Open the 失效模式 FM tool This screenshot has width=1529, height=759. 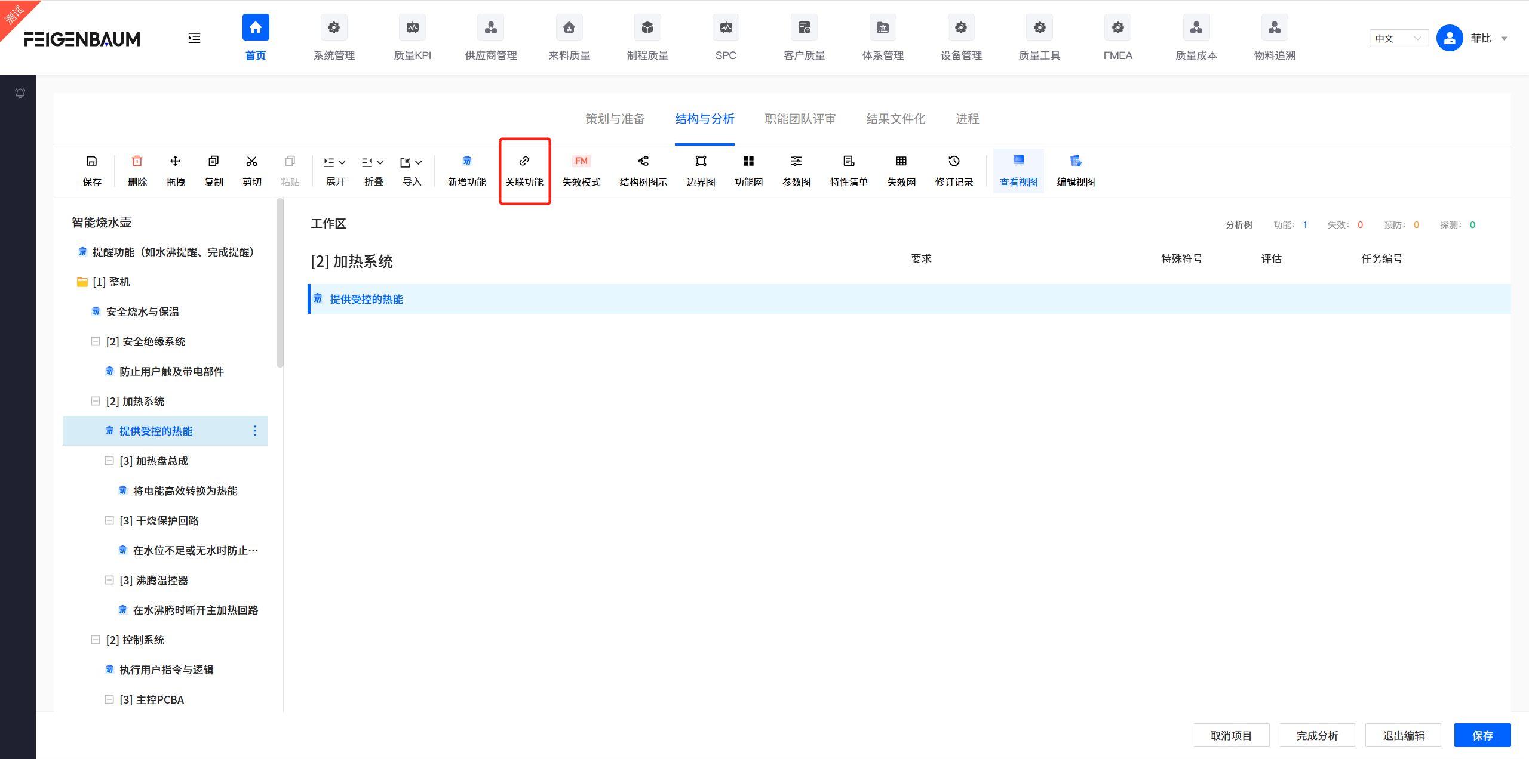(581, 161)
